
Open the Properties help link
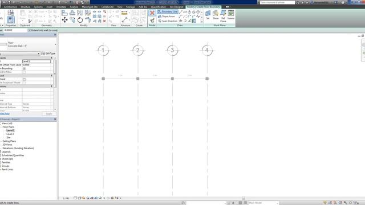tap(5, 114)
